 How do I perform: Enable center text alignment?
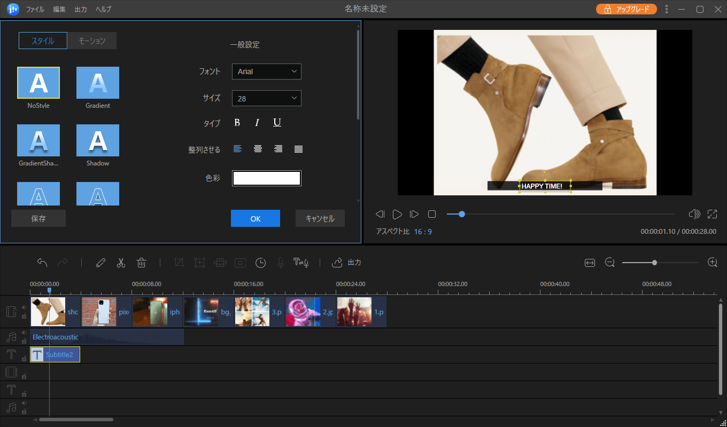[258, 149]
